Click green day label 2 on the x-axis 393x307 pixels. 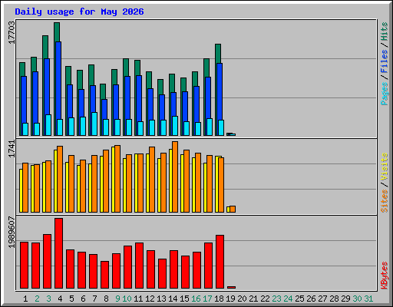click(x=37, y=299)
